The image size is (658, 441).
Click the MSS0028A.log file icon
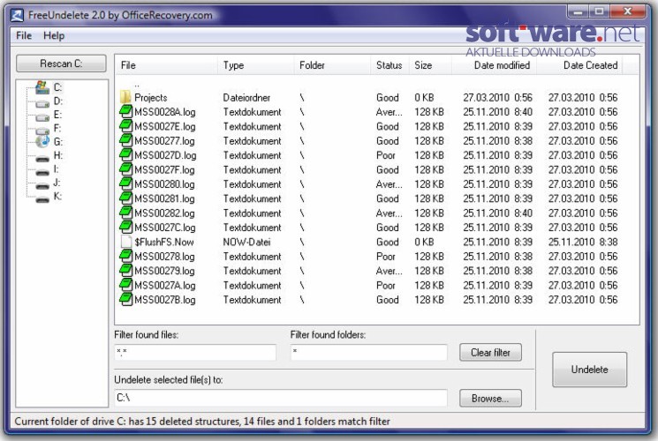(125, 111)
